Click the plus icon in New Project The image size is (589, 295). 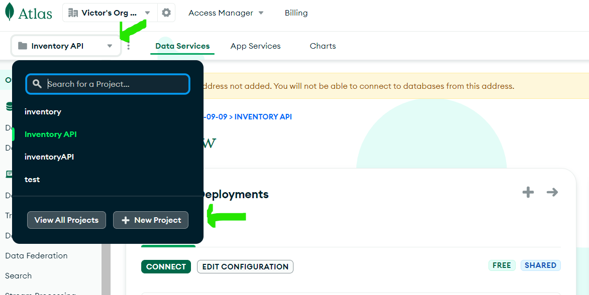point(126,220)
